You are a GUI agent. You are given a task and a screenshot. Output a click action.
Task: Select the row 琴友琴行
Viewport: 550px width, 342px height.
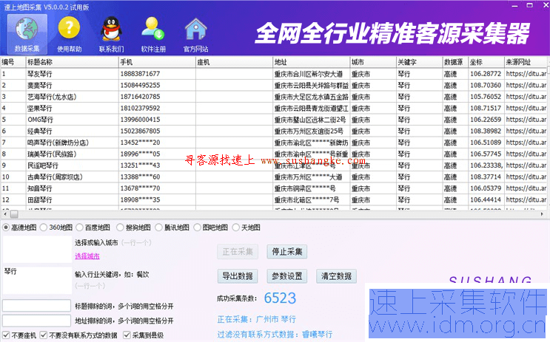[x=274, y=74]
